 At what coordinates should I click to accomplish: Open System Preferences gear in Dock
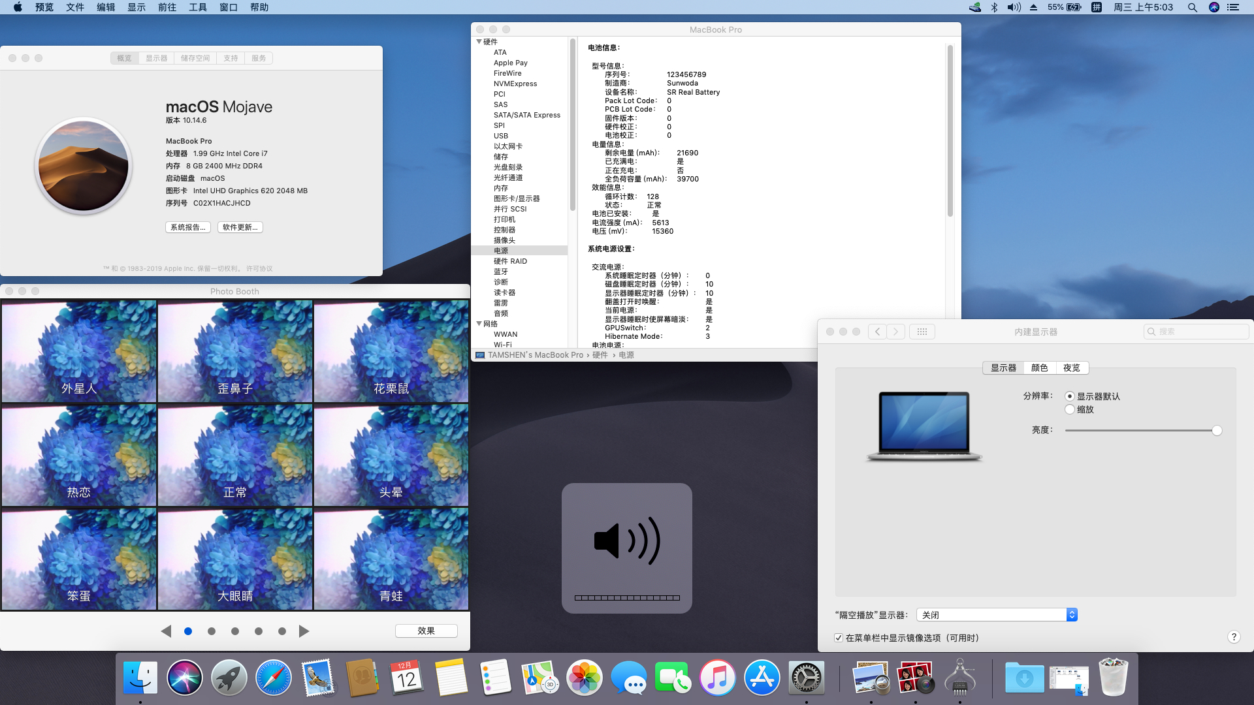[806, 678]
